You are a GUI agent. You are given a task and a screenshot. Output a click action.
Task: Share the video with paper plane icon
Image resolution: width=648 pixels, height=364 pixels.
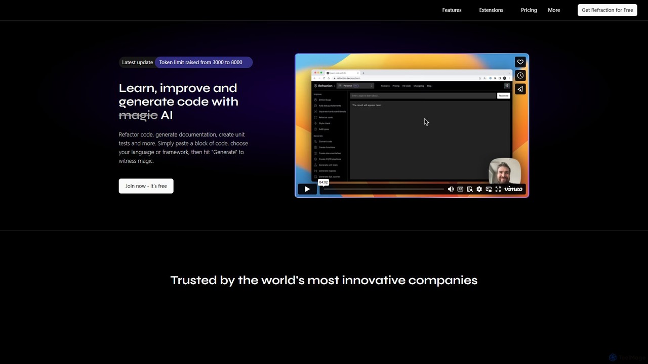520,89
